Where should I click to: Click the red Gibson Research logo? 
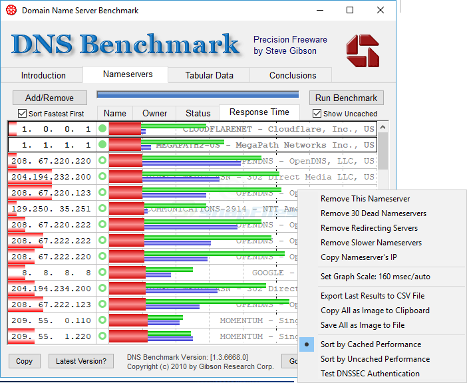coord(363,51)
